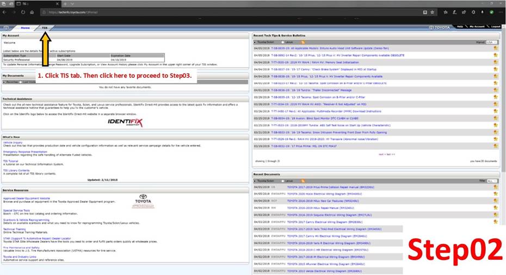
Task: Click the RSS feed icon in Recent Documents
Action: 303,181
